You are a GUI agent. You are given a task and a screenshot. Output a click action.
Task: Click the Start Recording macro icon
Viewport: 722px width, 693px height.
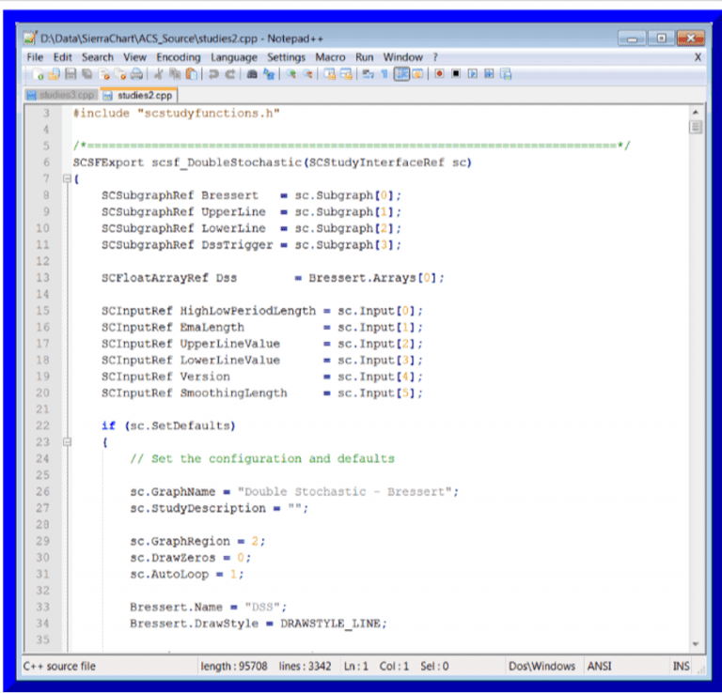tap(439, 73)
